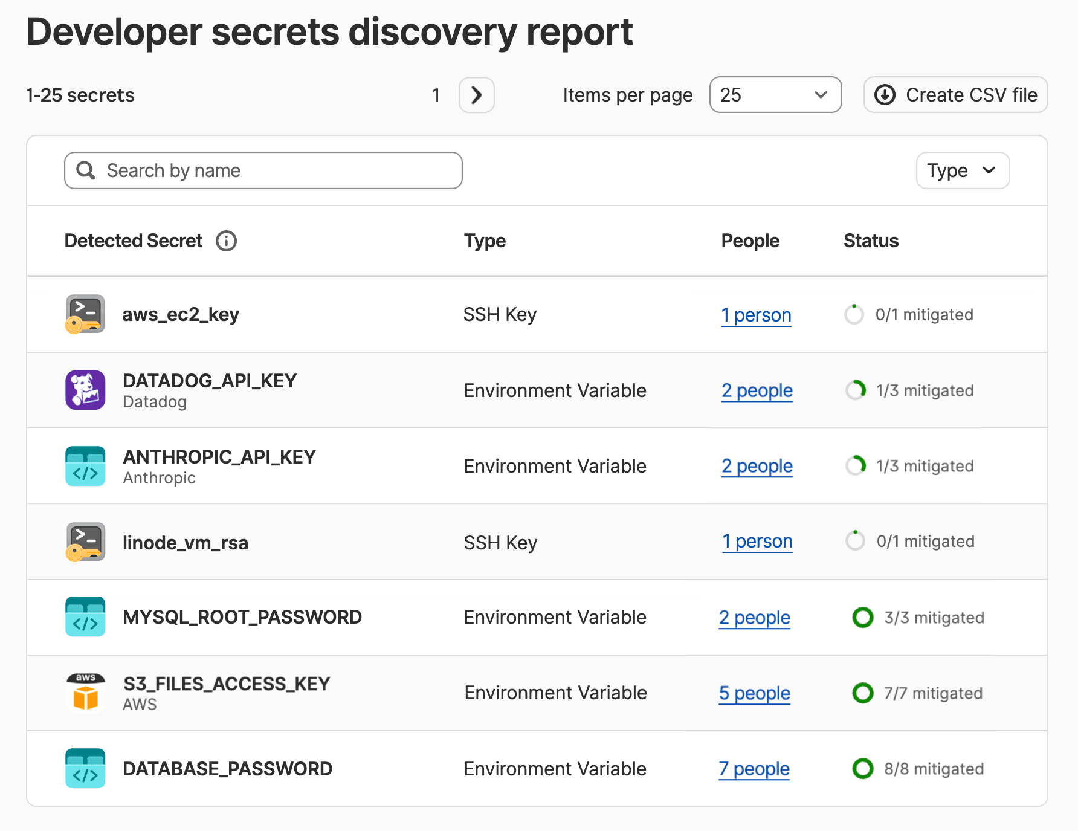Open 1 person link for aws_ec2_key
The image size is (1078, 831).
756,315
